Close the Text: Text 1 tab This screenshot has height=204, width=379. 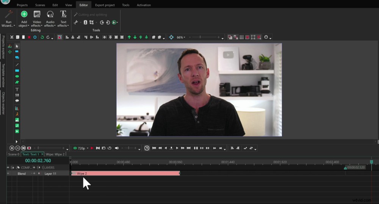tap(42, 154)
